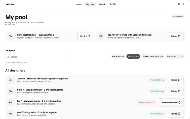Click the Busy until Oct 20 status
190x119 pixels.
click(147, 102)
